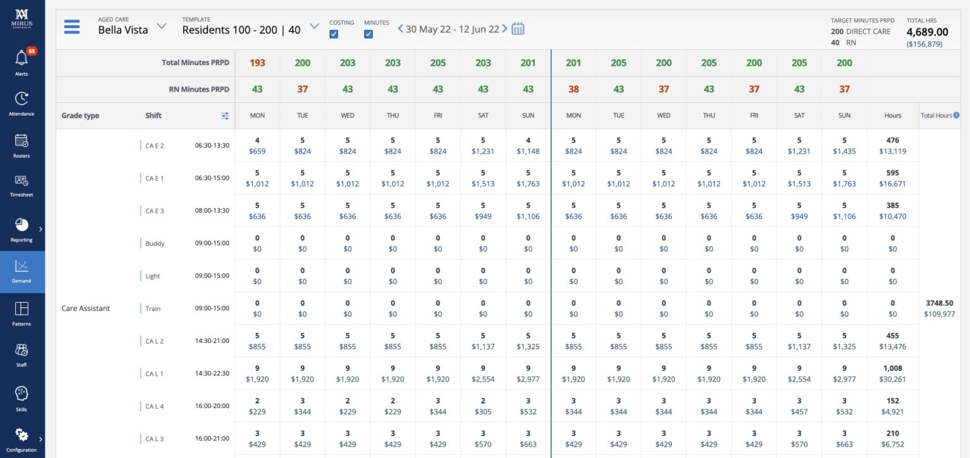Select the Demand menu item
The image size is (970, 458).
tap(21, 272)
